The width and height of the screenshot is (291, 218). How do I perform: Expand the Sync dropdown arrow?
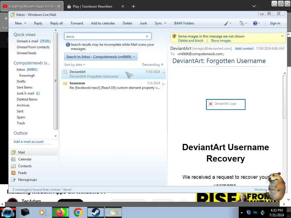click(x=165, y=23)
